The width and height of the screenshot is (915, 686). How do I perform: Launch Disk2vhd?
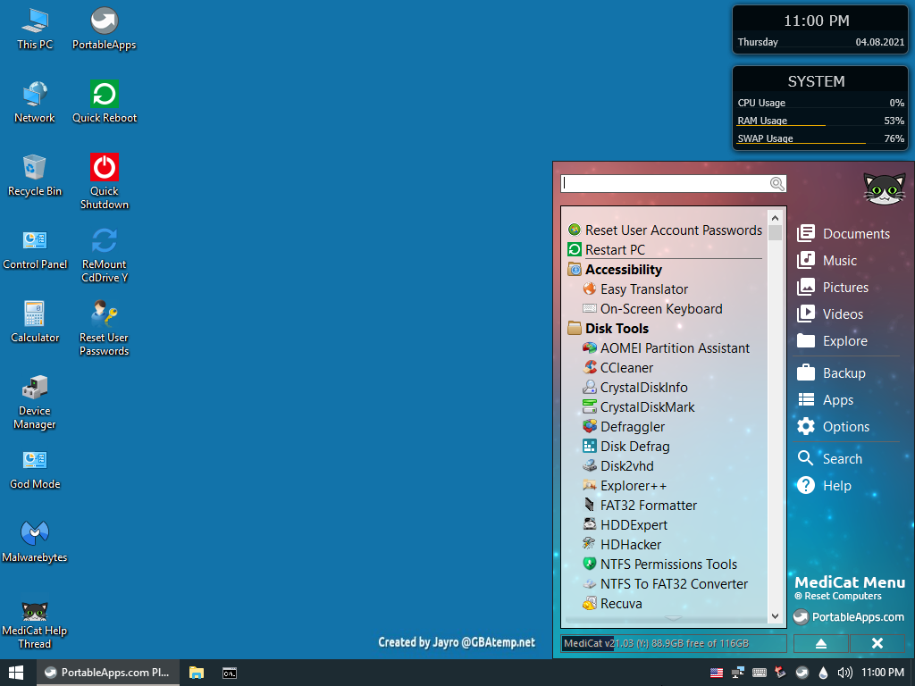coord(618,466)
